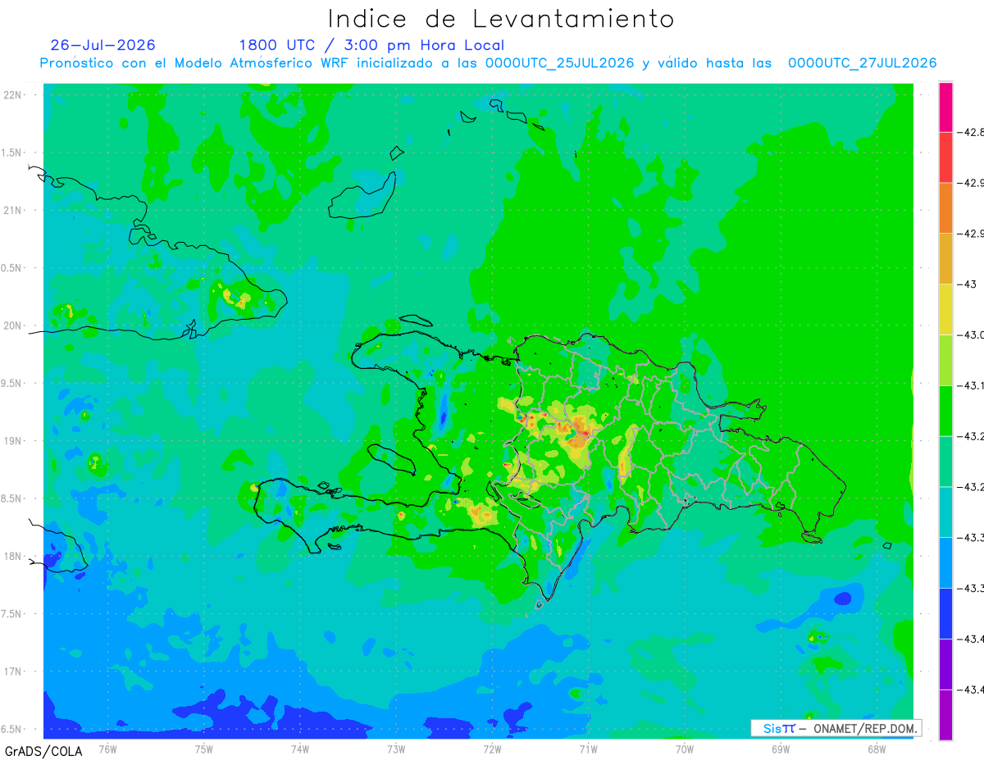Click the 76W longitude label
Image resolution: width=984 pixels, height=760 pixels.
pos(108,749)
